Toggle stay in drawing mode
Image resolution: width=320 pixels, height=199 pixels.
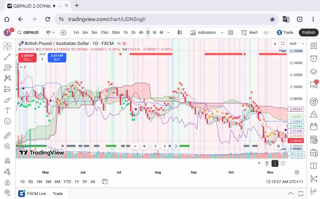(x=7, y=171)
